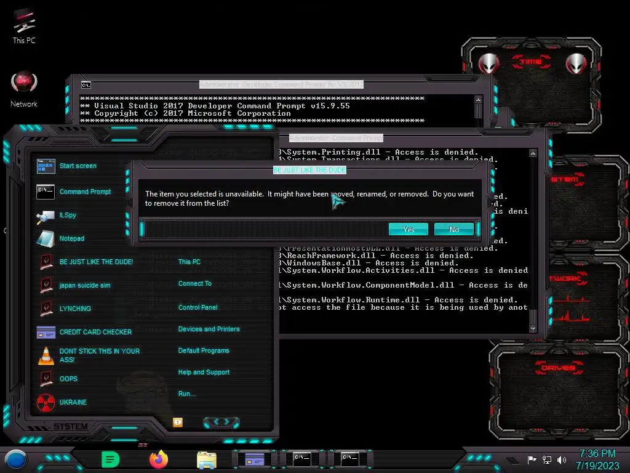The width and height of the screenshot is (630, 473).
Task: Click the OOPS shortcut icon in start menu
Action: pos(46,379)
